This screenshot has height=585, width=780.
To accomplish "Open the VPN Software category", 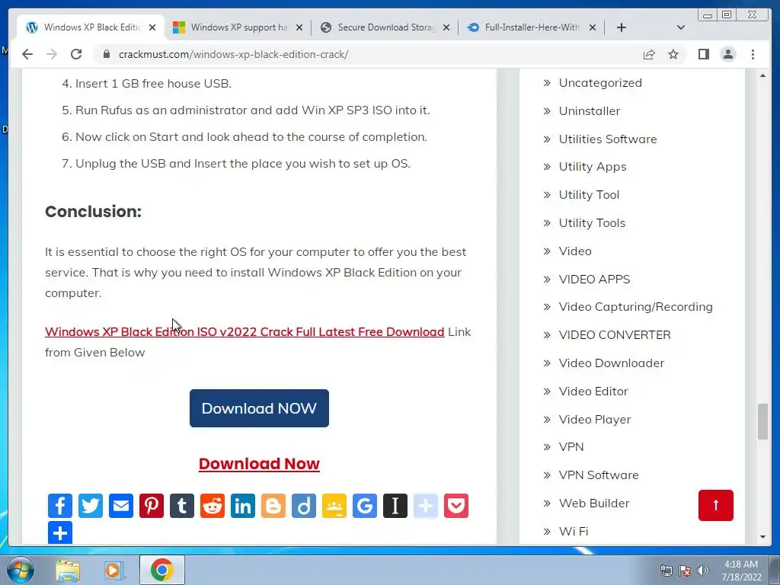I will coord(599,475).
